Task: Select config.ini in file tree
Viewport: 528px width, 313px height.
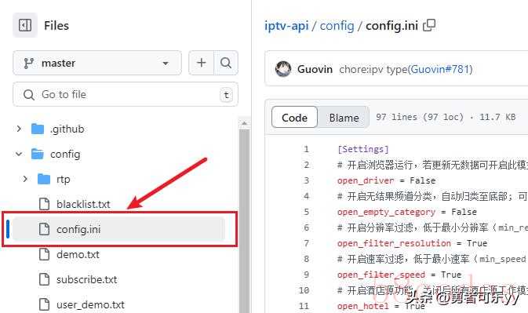Action: pyautogui.click(x=118, y=229)
